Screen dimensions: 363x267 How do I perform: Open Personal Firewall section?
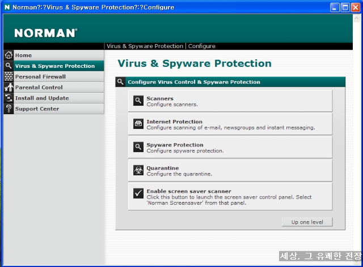54,76
